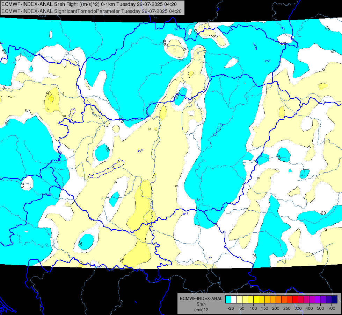Click the '-20' legend scale label

point(231,308)
